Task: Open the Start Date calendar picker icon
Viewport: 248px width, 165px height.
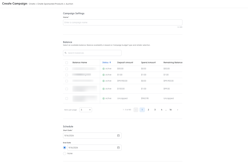Action: click(118, 136)
